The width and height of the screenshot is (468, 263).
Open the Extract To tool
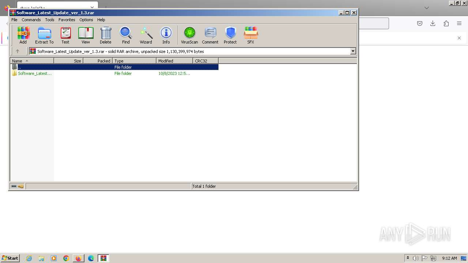point(44,35)
